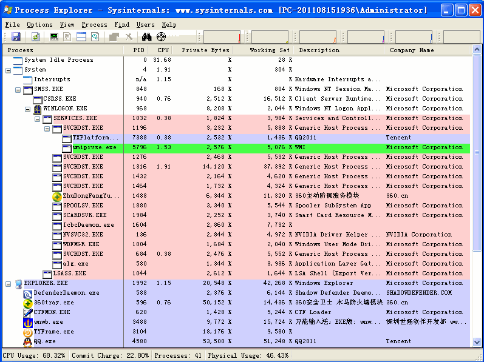Viewport: 484px width, 362px height.
Task: Select the wmiprvse.exe process row
Action: click(94, 147)
